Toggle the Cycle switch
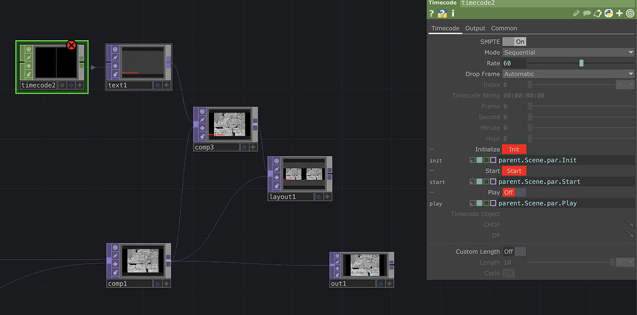This screenshot has height=315, width=637. 508,273
